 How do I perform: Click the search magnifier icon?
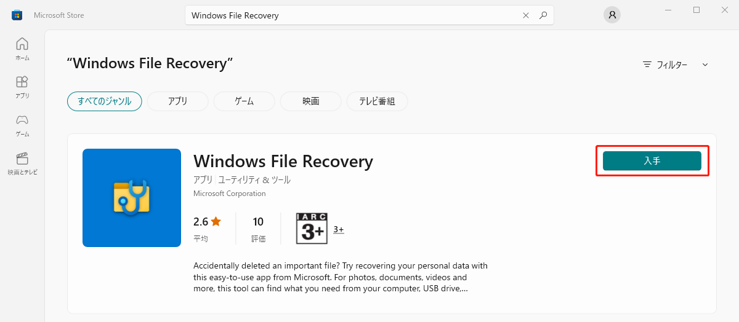click(x=543, y=15)
